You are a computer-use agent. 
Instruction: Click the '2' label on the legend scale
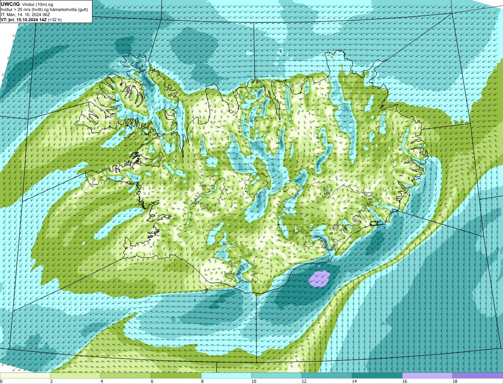coord(51,381)
